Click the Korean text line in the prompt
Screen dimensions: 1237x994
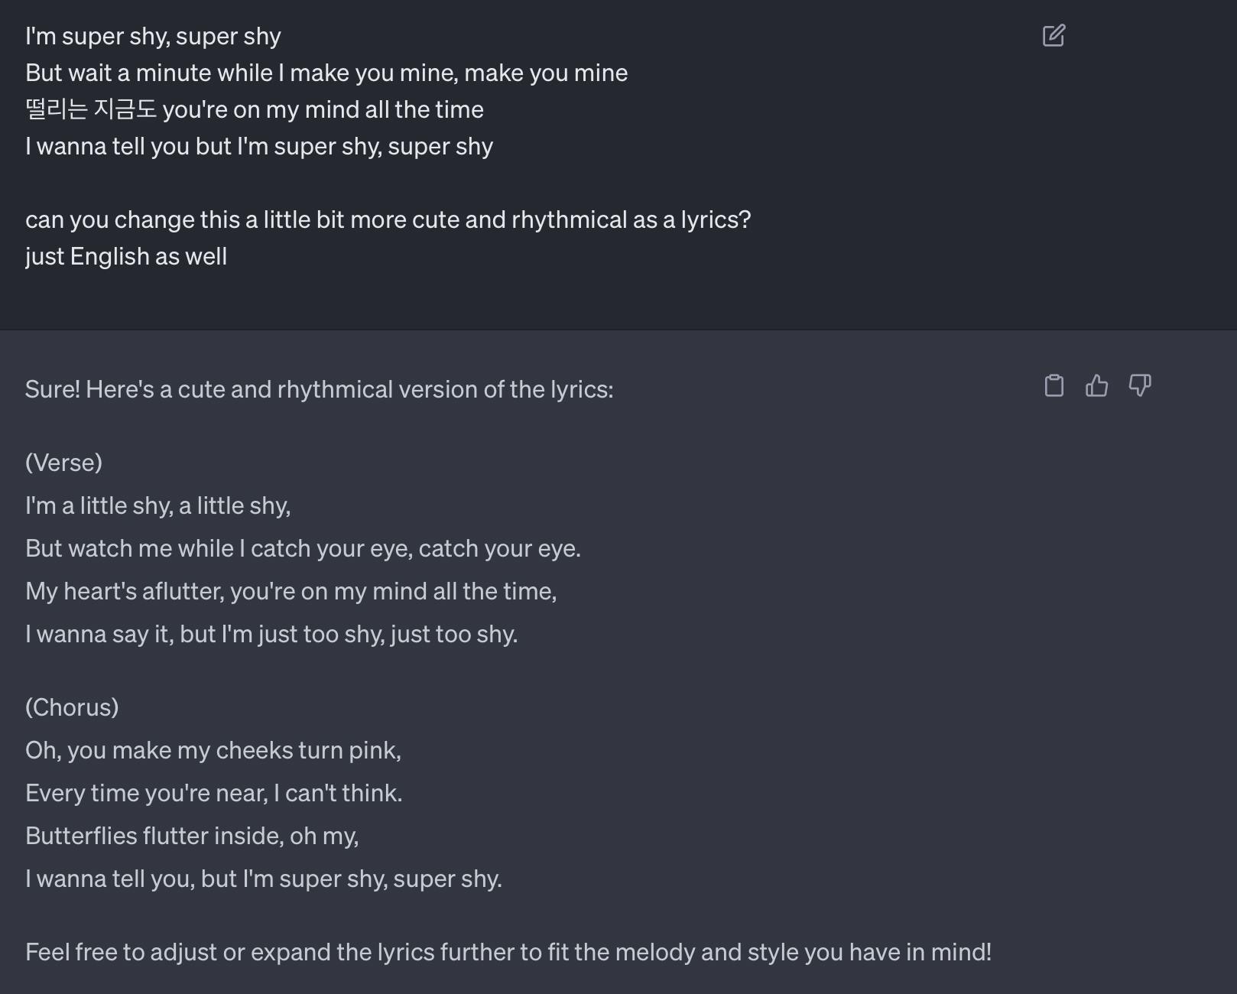(255, 109)
